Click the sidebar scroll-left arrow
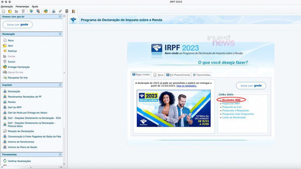 (x=2, y=167)
